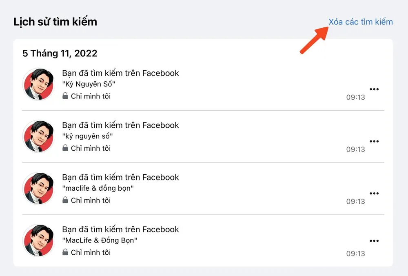This screenshot has height=276, width=408.
Task: Open options for the "MacLife & Đồng Bọn" entry
Action: pos(374,241)
